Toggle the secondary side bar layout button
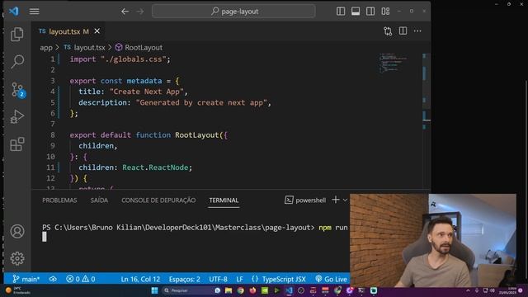 coord(370,11)
